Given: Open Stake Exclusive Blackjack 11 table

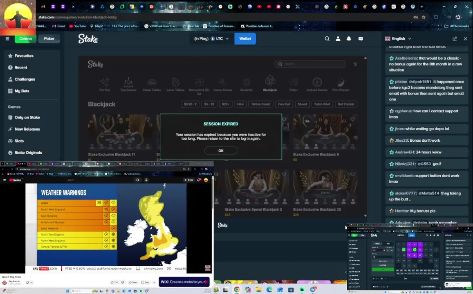Looking at the screenshot, I should 120,133.
